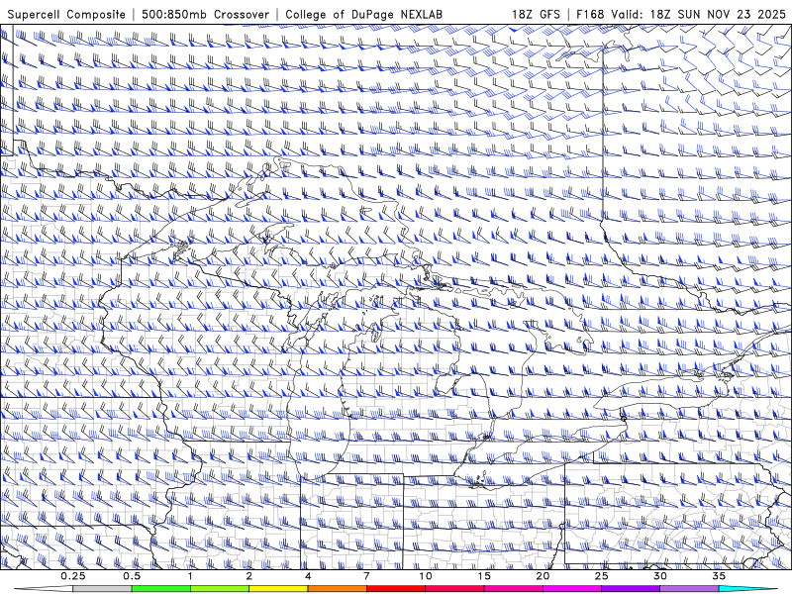
Task: Select the lime green 1–2 legend swatch
Action: pyautogui.click(x=220, y=589)
